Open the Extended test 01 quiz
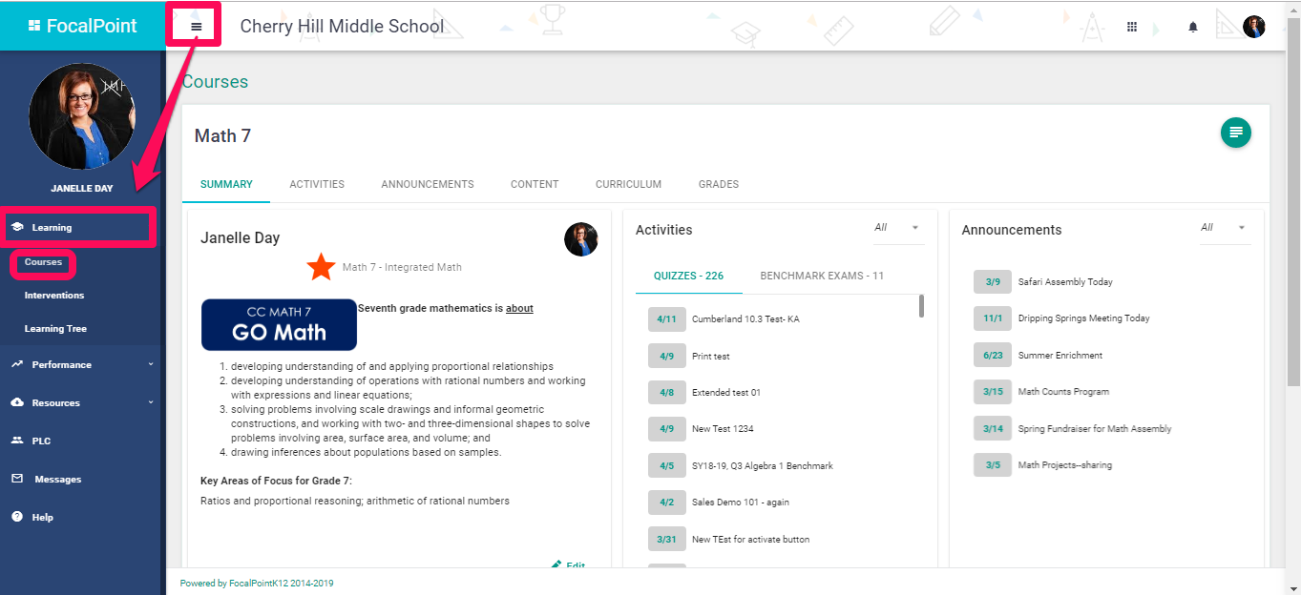1301x595 pixels. [x=726, y=392]
